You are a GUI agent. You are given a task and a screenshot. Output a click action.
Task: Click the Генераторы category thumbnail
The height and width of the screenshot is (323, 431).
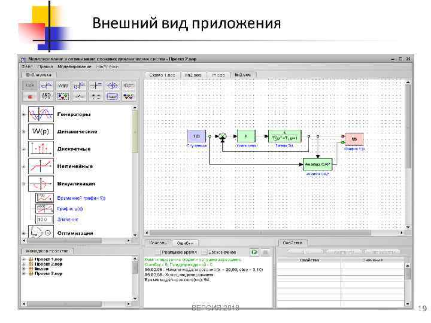(41, 114)
